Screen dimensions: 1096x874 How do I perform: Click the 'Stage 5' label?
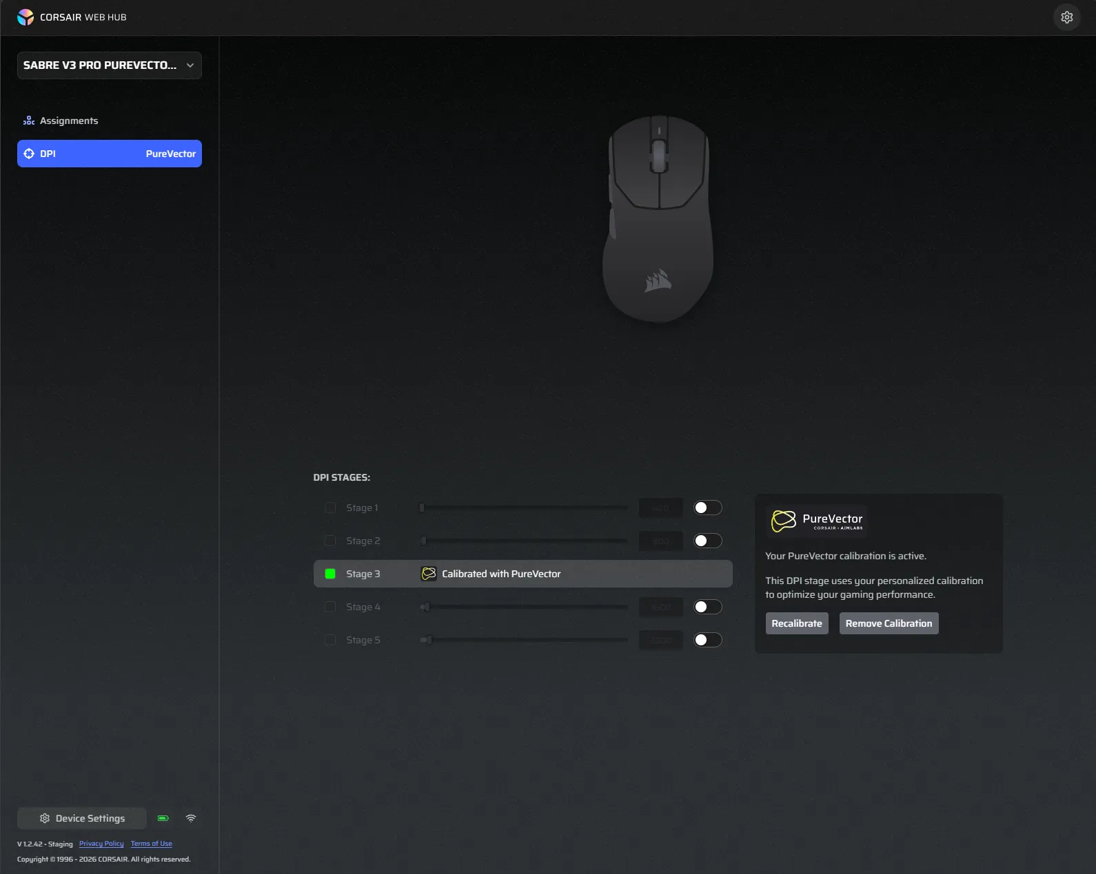point(363,640)
